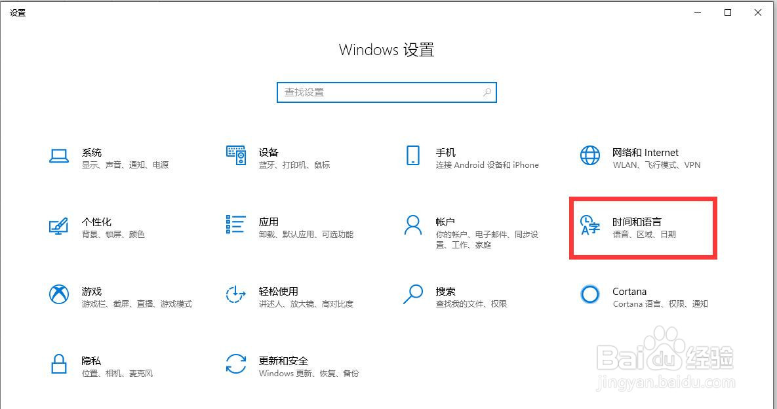Click the text Cortana 语言、权限、通知
777x409 pixels.
660,304
